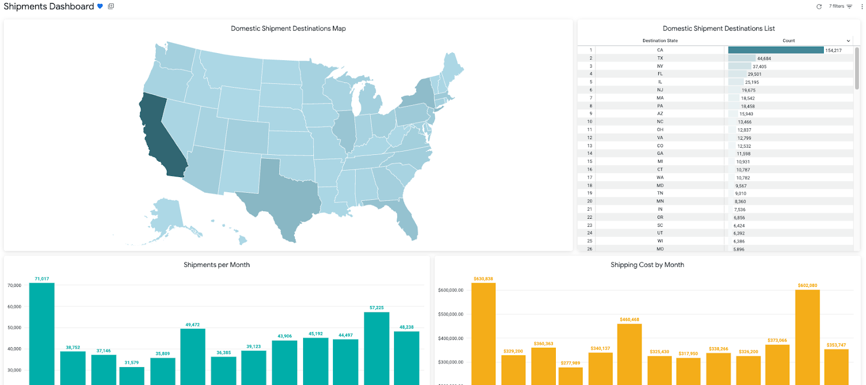Click the Count column sort arrow
This screenshot has height=385, width=866.
coord(848,41)
